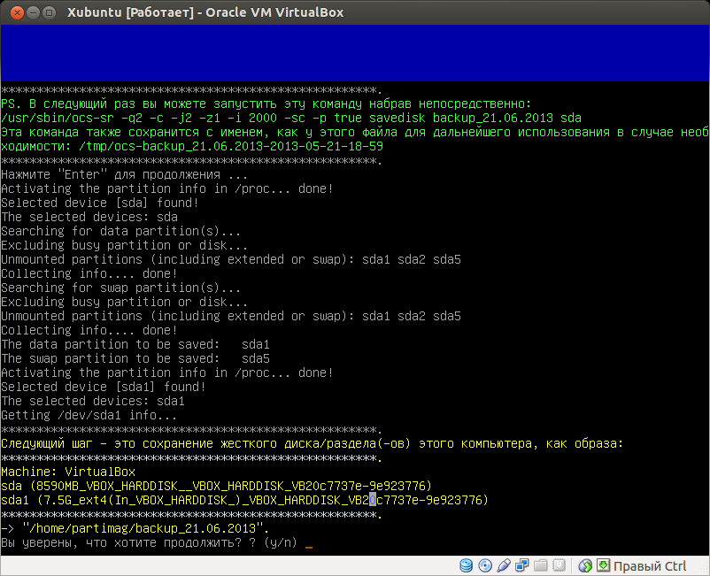The height and width of the screenshot is (576, 710).
Task: Close the VirtualBox VM window
Action: tap(17, 12)
